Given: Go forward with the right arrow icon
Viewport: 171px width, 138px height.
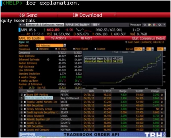Looking at the screenshot, I should [24, 25].
